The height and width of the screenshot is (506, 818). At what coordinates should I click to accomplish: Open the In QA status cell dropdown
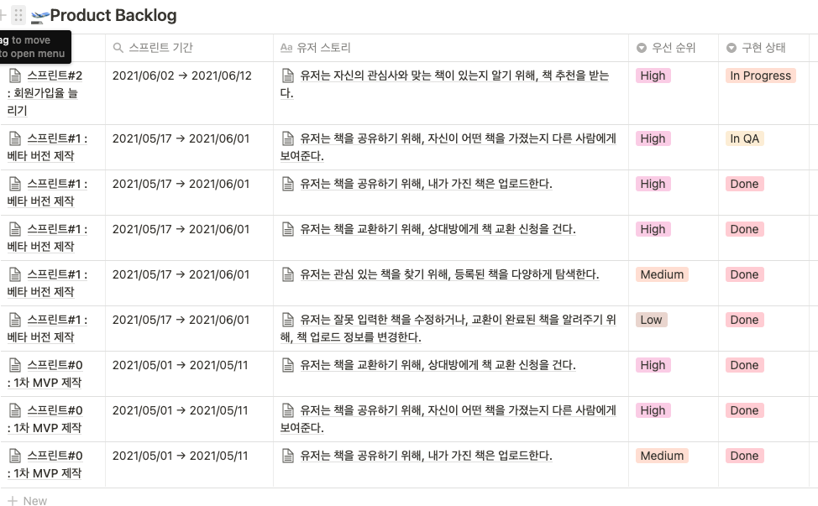pos(742,138)
